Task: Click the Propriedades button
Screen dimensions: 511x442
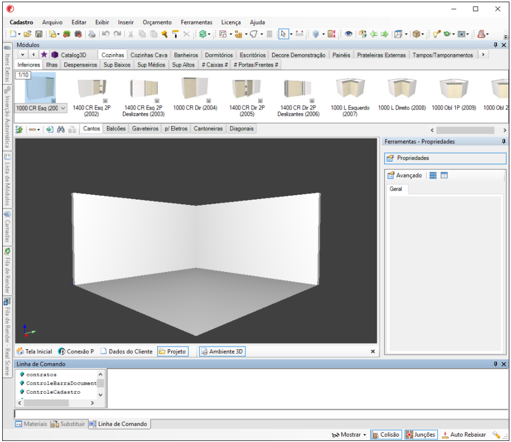Action: pos(445,158)
